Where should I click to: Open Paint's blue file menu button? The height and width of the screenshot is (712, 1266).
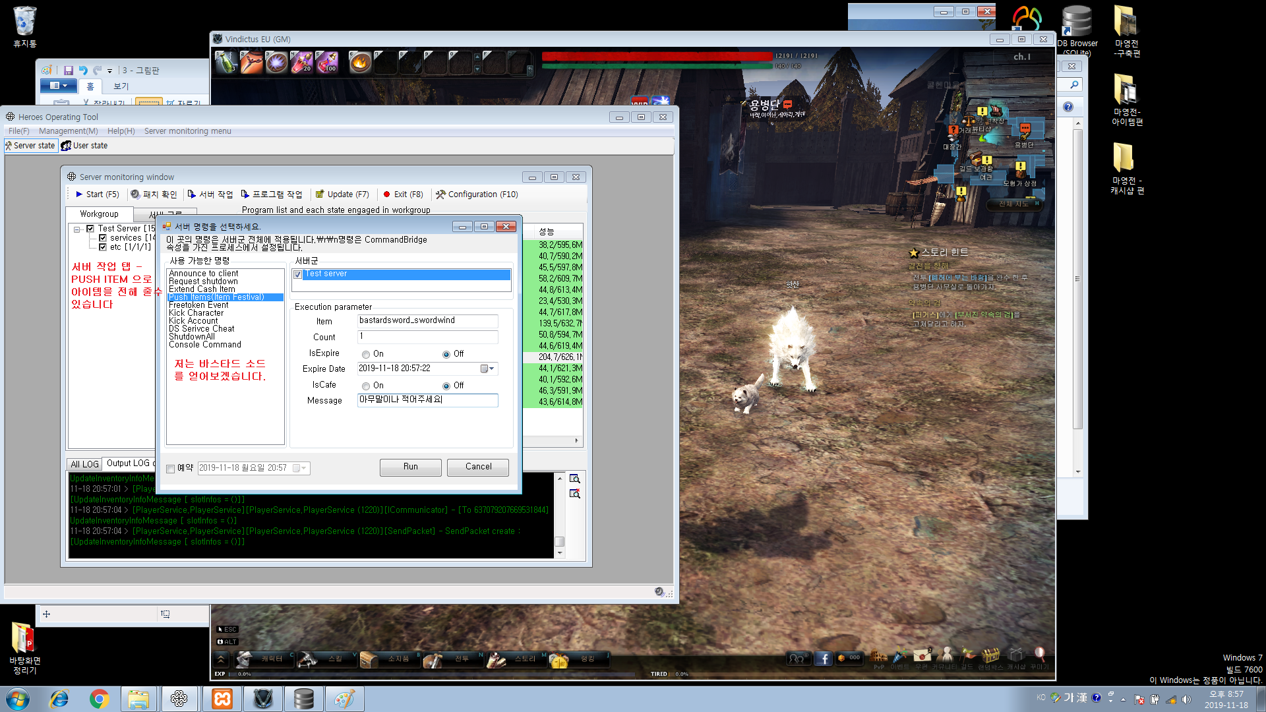[x=59, y=86]
